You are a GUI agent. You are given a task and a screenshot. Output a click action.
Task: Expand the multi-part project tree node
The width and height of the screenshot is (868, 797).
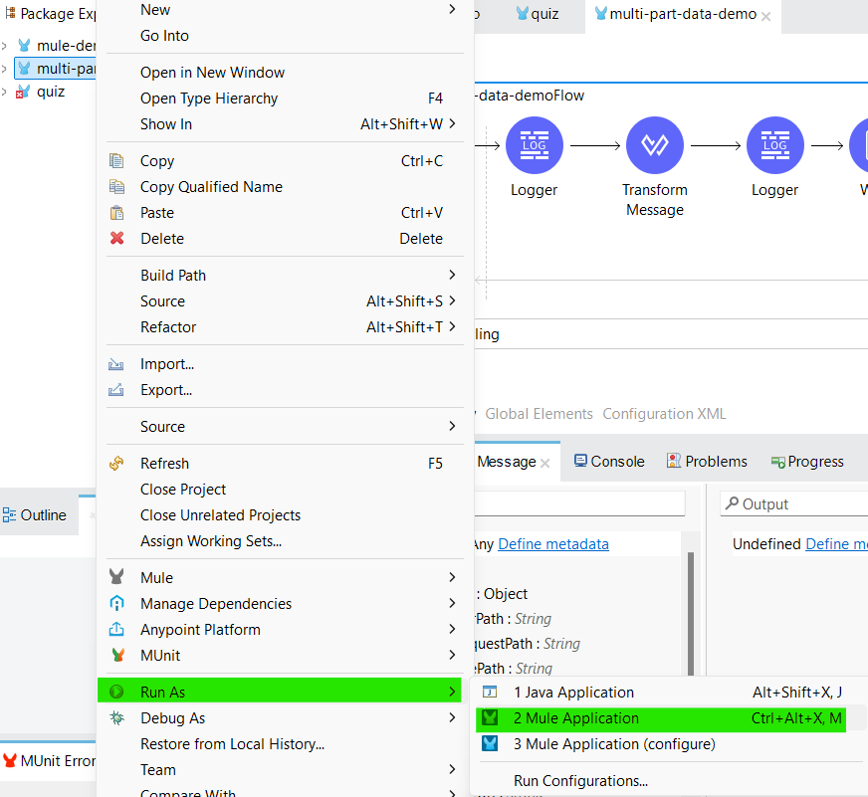pos(4,69)
